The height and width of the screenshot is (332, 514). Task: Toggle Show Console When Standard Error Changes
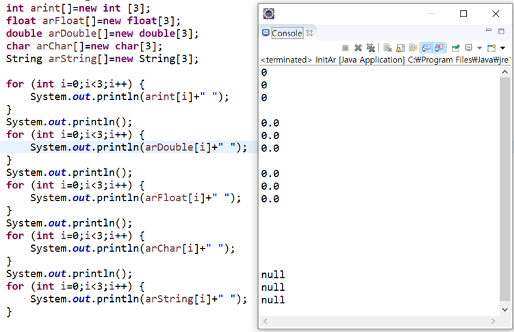pos(439,48)
